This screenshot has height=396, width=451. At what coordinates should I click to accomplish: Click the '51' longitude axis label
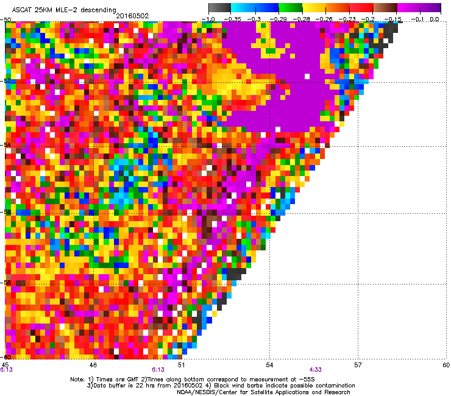(181, 365)
